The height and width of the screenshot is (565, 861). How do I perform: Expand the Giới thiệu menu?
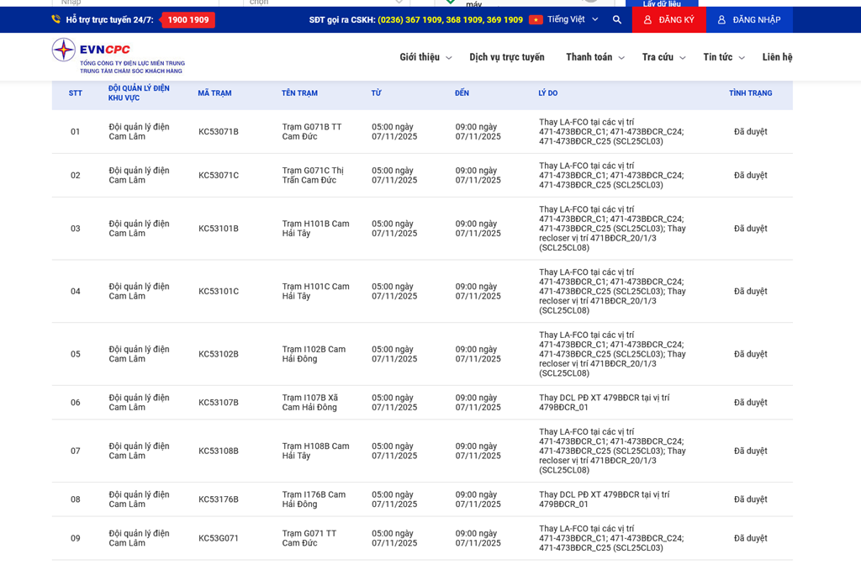coord(425,57)
